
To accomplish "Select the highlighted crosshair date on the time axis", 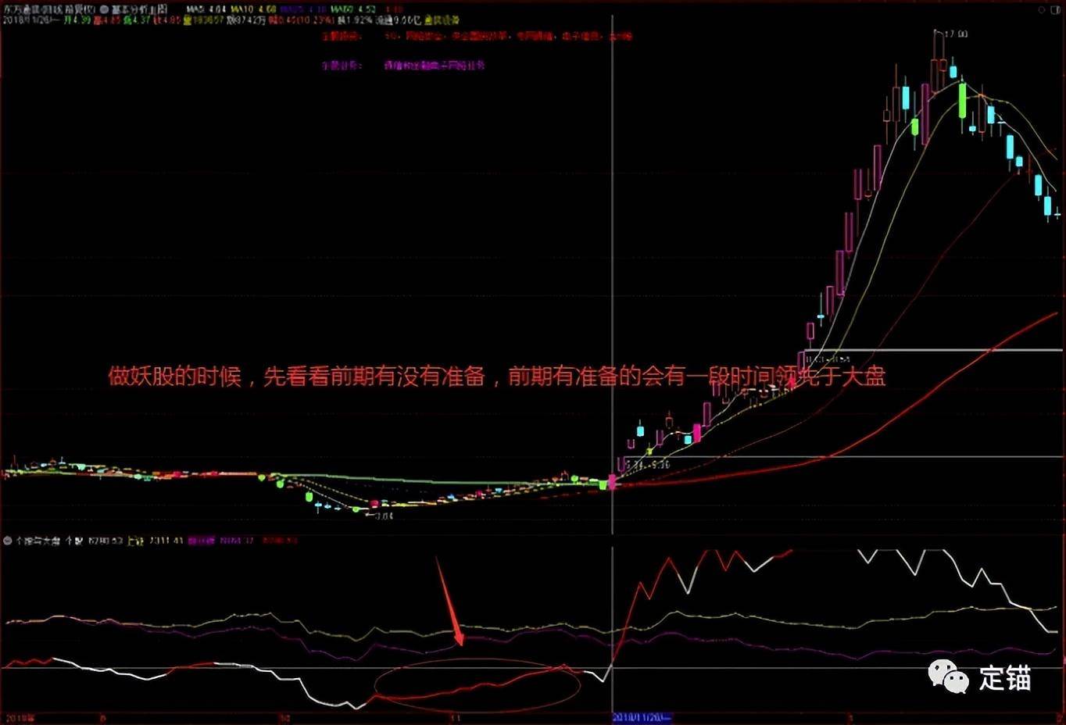I will tap(642, 717).
